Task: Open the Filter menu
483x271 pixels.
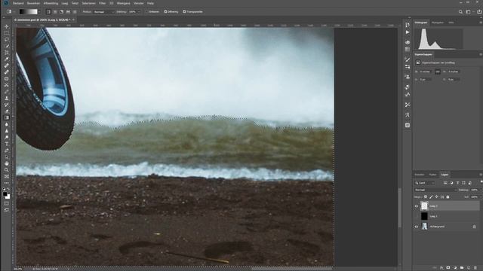Action: [x=103, y=3]
